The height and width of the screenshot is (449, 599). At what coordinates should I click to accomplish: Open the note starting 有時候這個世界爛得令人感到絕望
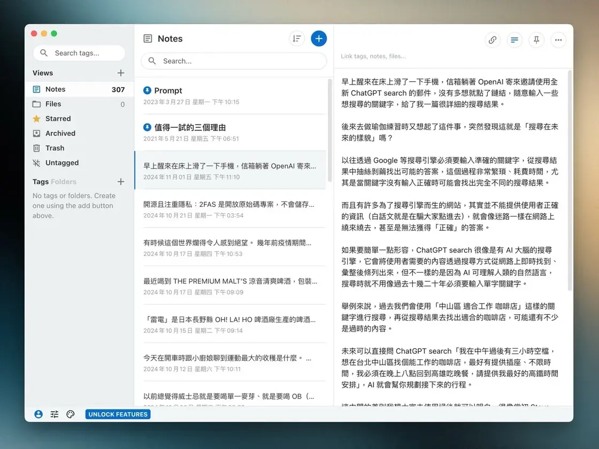[x=231, y=247]
